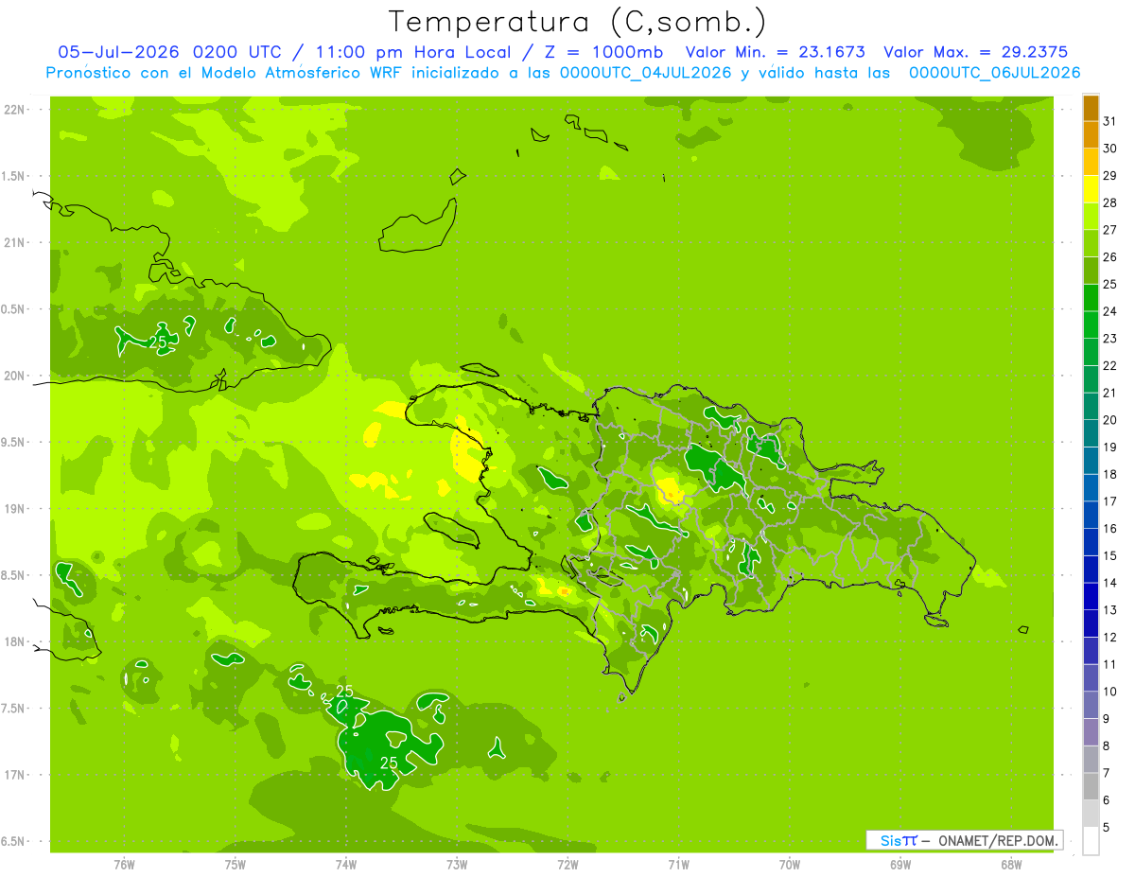Click the initialization time "0000UTC_04JUL2026"
This screenshot has height=877, width=1135.
tap(646, 73)
